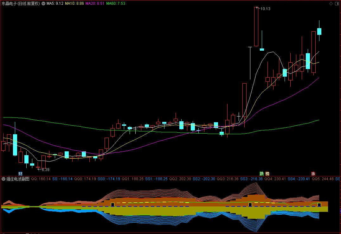Click the SS1: -188.25 value

(156, 179)
